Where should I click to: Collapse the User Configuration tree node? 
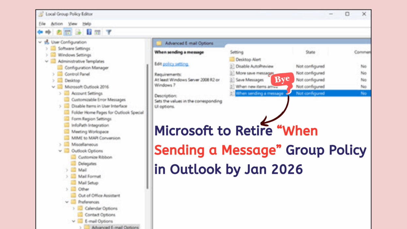click(x=40, y=42)
